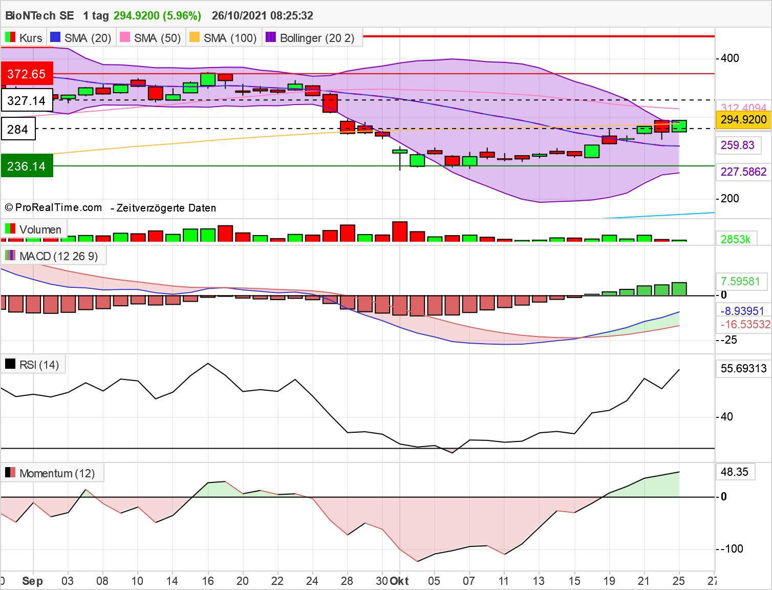This screenshot has width=772, height=590.
Task: Click the Momentum (12) label
Action: (x=57, y=473)
